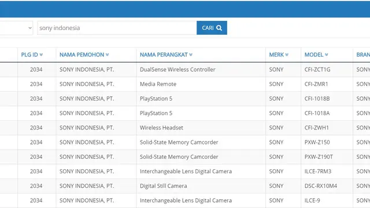Image resolution: width=370 pixels, height=208 pixels.
Task: Click MERK 'SONY' in PXW-Z150 row
Action: pyautogui.click(x=276, y=142)
